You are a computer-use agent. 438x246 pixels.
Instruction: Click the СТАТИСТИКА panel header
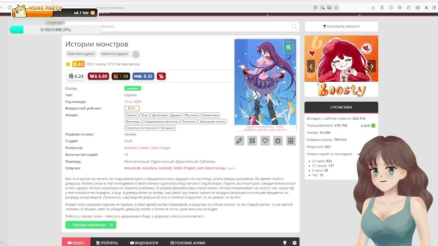pyautogui.click(x=341, y=107)
